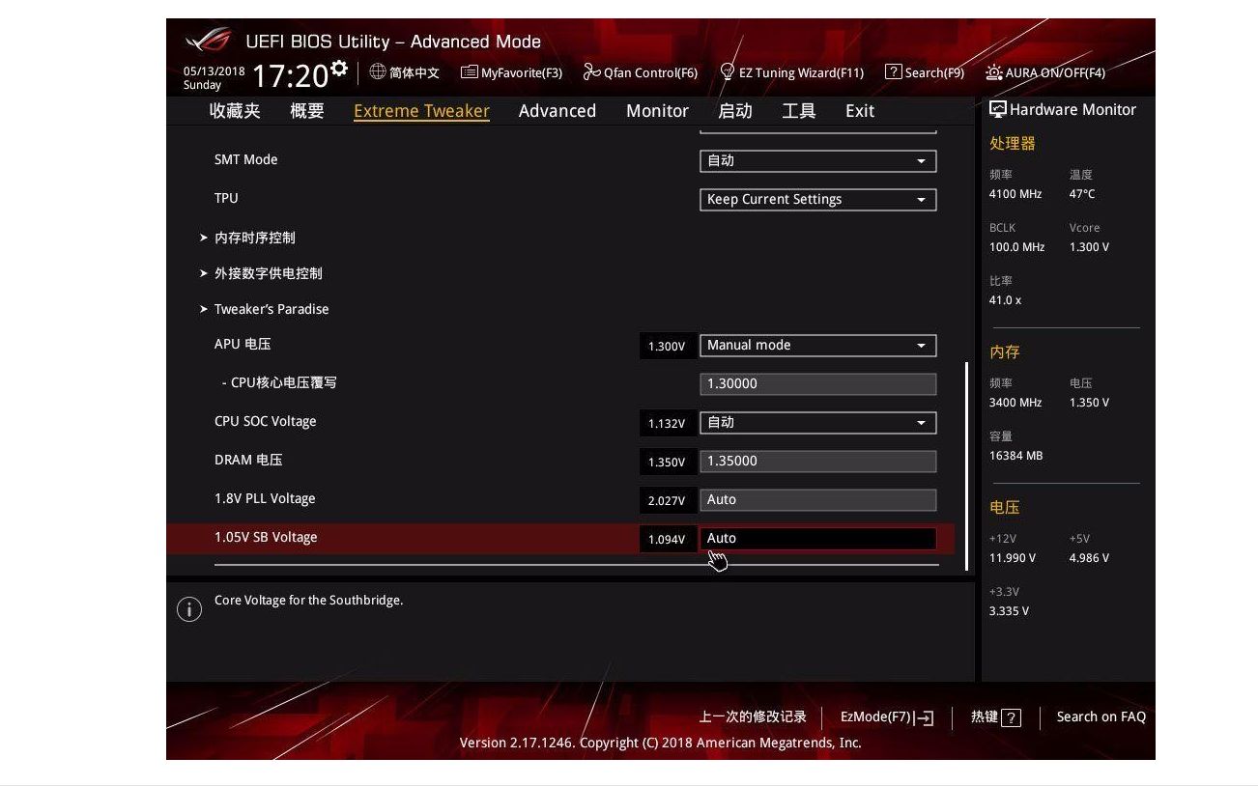
Task: Click 1.8V PLL Voltage Auto field
Action: 818,500
